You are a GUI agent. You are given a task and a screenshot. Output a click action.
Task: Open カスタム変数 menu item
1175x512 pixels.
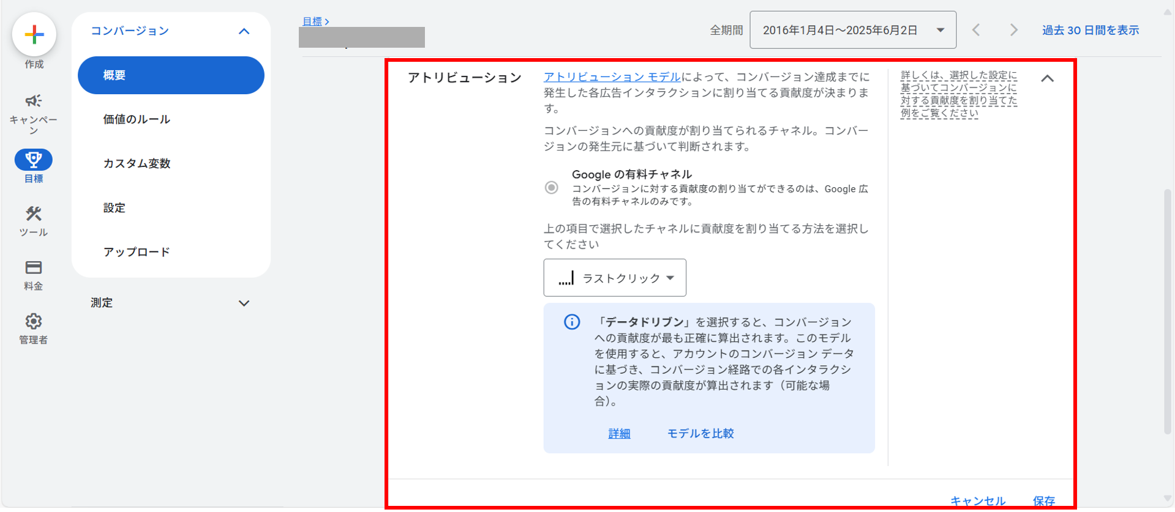click(x=137, y=163)
